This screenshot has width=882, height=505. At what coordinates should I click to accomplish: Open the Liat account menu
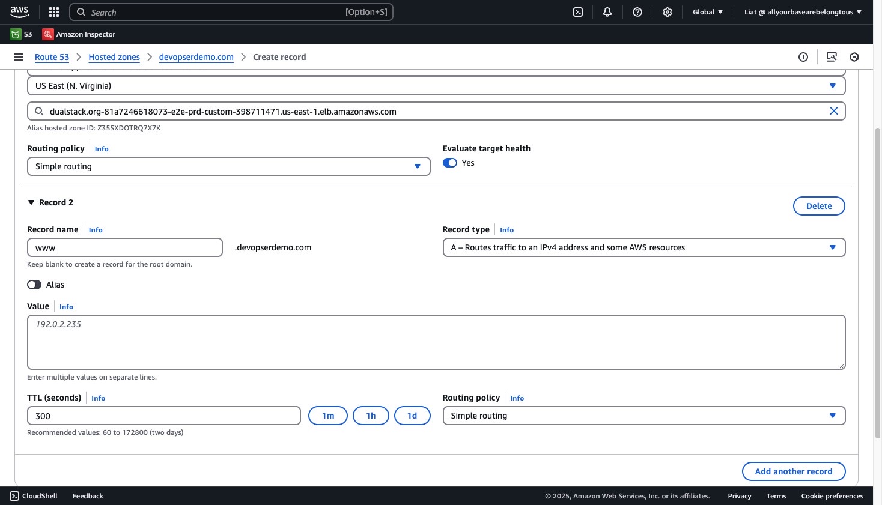pos(803,12)
